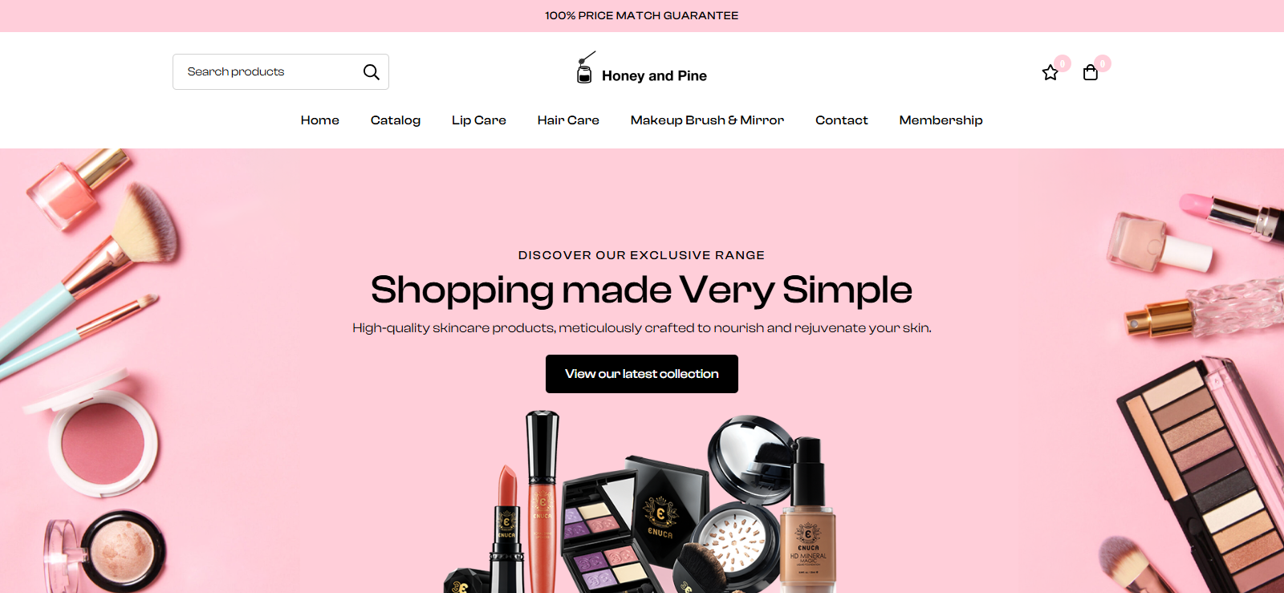
Task: Visit the Membership page
Action: coord(941,120)
